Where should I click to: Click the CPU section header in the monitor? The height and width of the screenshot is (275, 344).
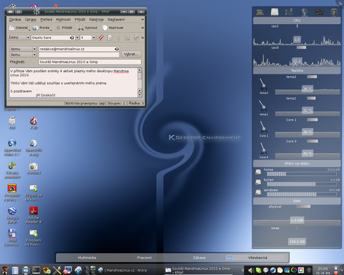297,21
